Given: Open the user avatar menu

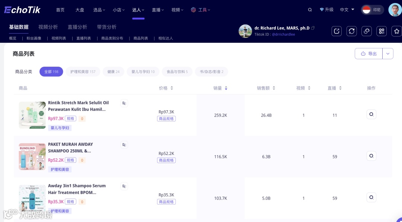Looking at the screenshot, I should (395, 10).
